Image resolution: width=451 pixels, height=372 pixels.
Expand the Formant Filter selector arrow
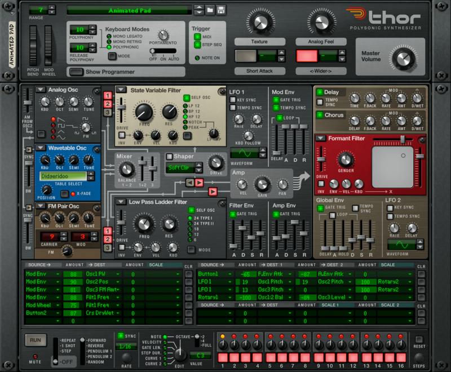coord(320,138)
